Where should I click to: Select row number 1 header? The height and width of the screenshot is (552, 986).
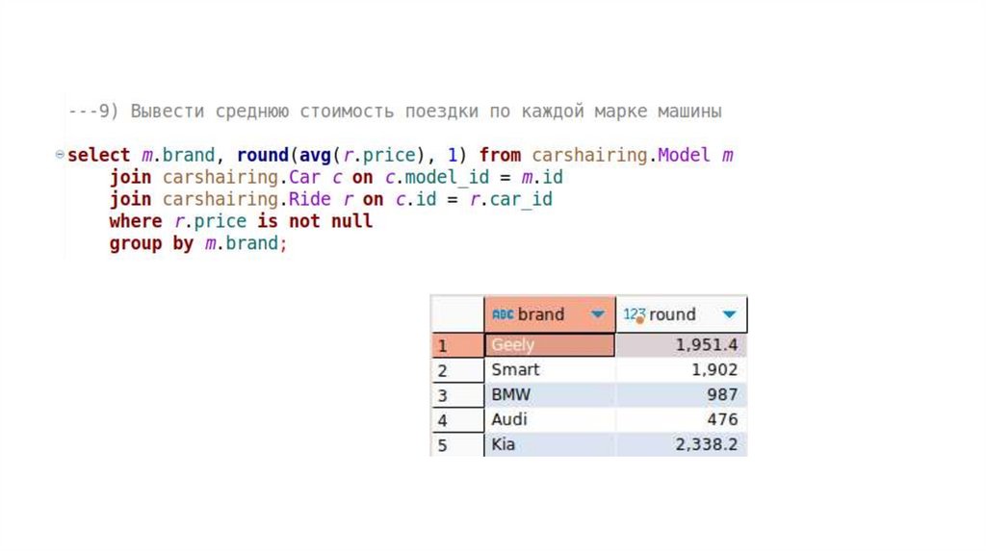[457, 345]
